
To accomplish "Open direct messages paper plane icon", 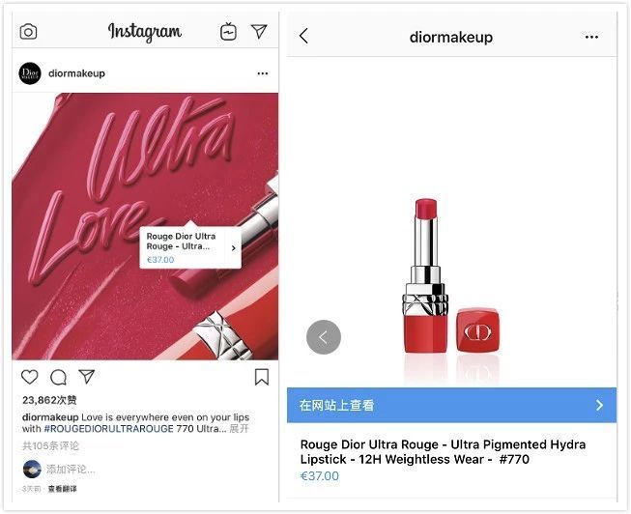I will pos(259,31).
